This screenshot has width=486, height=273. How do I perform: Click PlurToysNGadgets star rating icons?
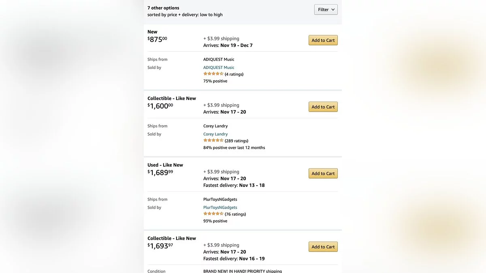(x=213, y=214)
